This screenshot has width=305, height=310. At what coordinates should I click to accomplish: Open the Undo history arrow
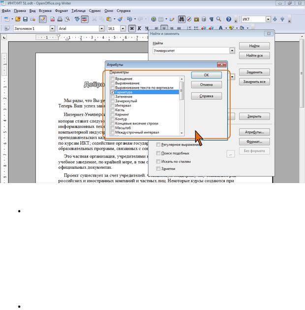point(135,19)
